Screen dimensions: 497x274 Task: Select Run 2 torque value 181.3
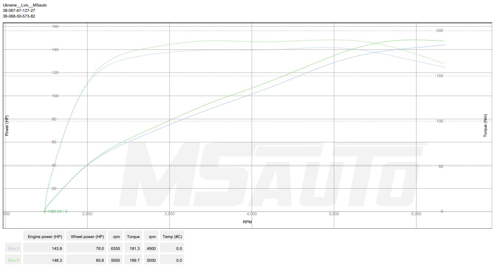(134, 248)
